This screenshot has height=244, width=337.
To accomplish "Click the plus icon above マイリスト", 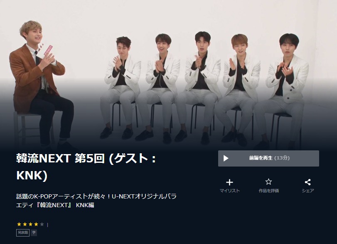I will point(229,182).
